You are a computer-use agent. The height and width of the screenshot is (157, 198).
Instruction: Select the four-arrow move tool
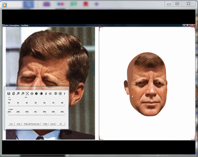[x=32, y=93]
